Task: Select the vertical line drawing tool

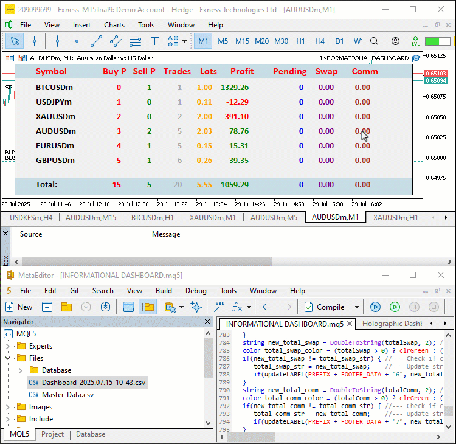Action: pyautogui.click(x=57, y=41)
